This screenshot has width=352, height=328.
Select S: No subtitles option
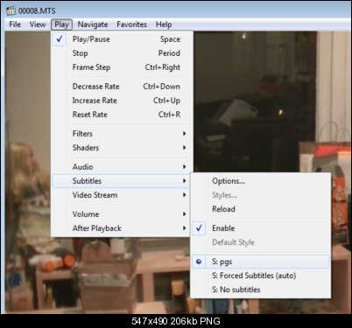[x=261, y=290]
